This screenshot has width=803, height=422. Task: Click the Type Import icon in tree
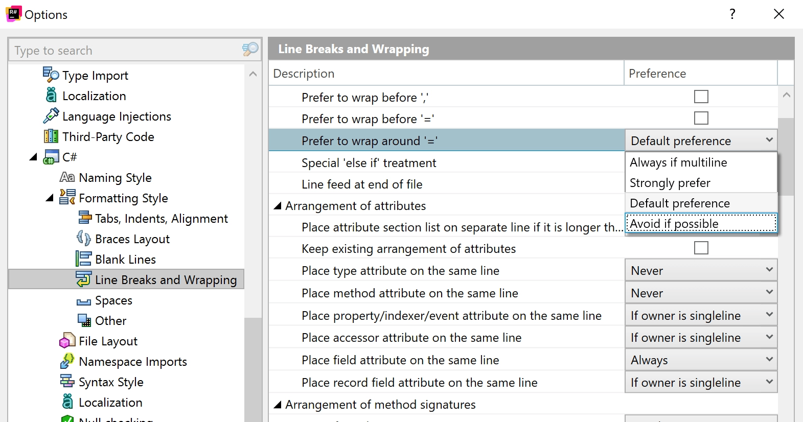click(x=51, y=75)
